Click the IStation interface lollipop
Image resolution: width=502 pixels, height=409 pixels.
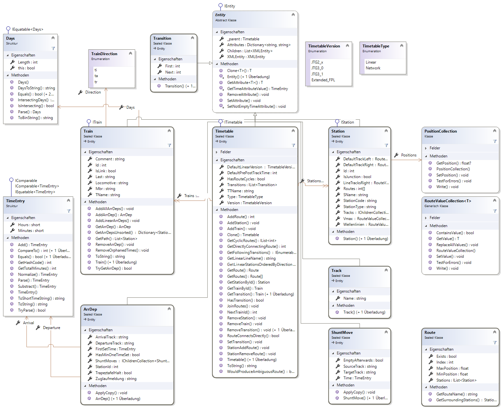337,121
